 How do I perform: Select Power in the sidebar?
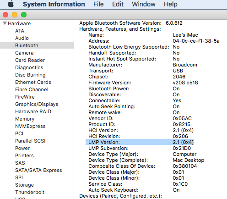(22, 148)
